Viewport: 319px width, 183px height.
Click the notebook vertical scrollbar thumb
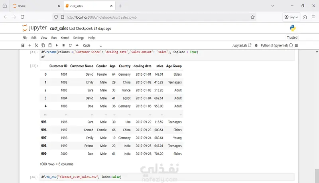[317, 176]
